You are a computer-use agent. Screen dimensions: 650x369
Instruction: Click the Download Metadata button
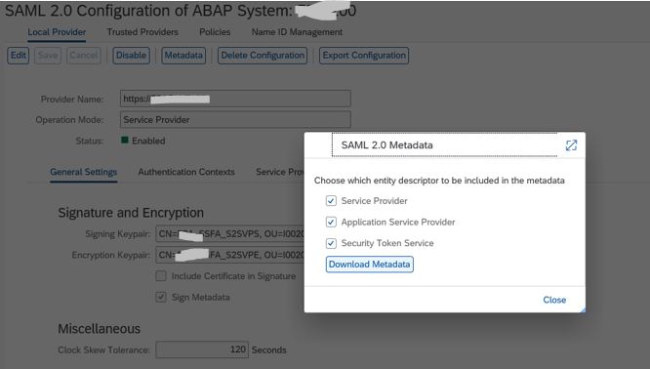[x=369, y=265]
